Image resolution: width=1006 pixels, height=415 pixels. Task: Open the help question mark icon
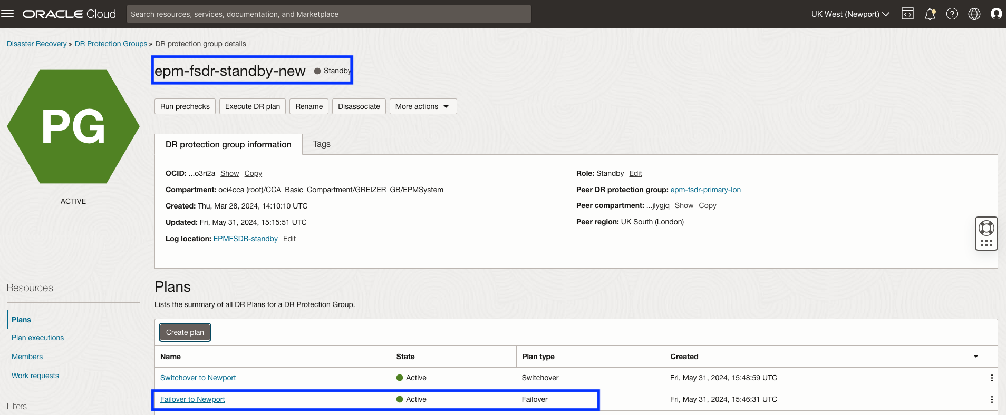952,14
